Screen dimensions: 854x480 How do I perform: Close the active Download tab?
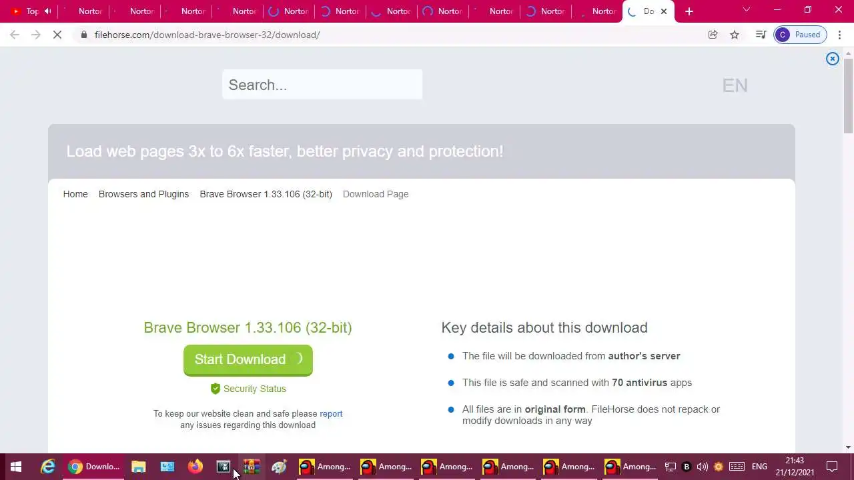click(664, 11)
